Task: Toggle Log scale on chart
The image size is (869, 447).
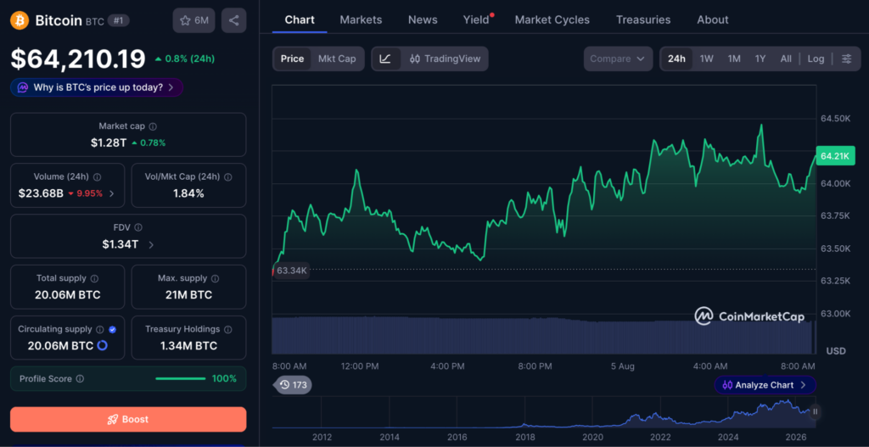Action: click(x=816, y=59)
